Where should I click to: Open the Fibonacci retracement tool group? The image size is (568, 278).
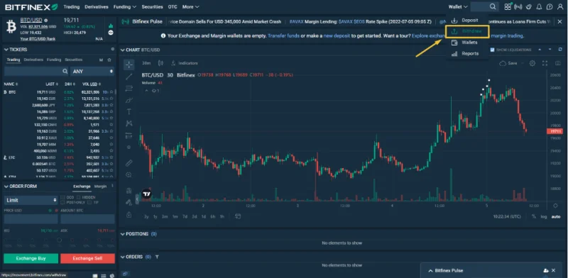click(129, 89)
